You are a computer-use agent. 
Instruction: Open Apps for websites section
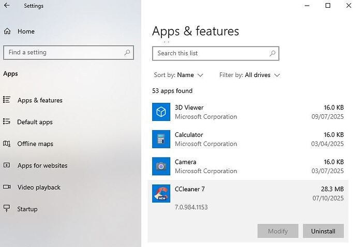tap(42, 165)
